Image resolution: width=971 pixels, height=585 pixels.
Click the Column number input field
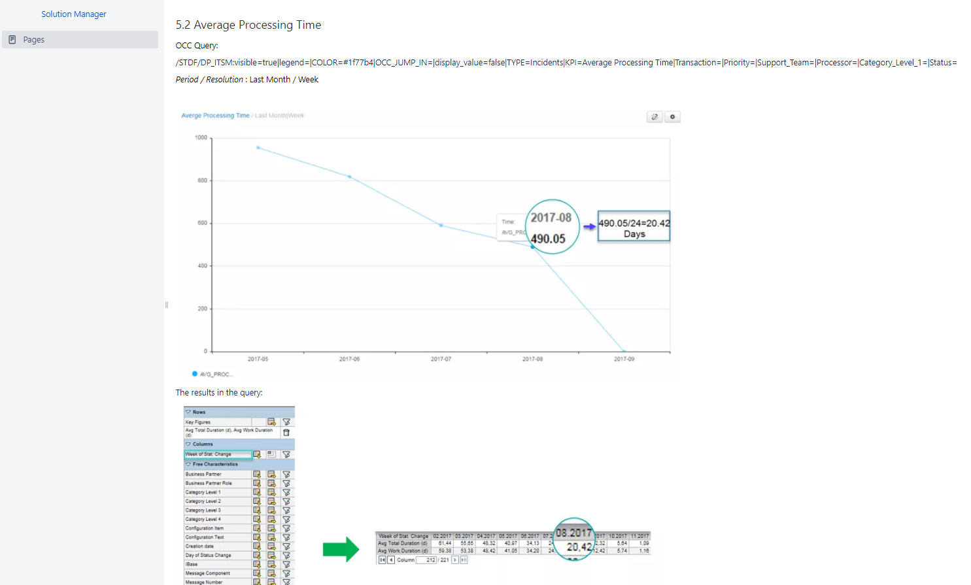pos(426,560)
